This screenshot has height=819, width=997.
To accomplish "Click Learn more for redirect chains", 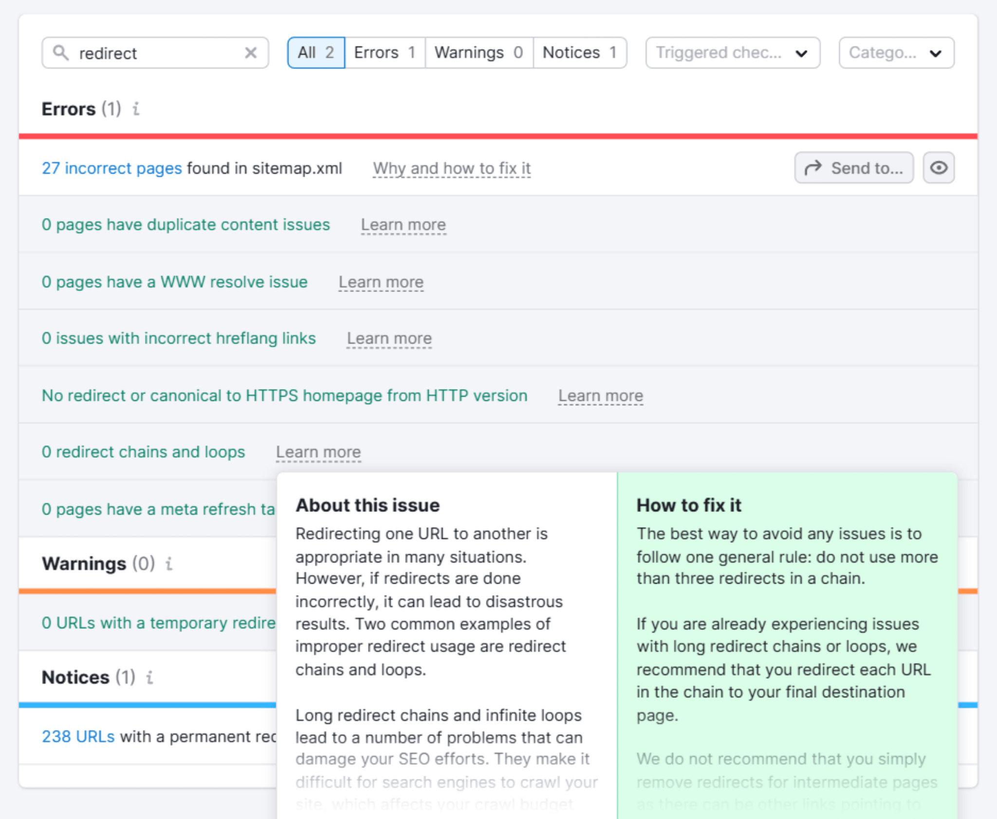I will 318,451.
